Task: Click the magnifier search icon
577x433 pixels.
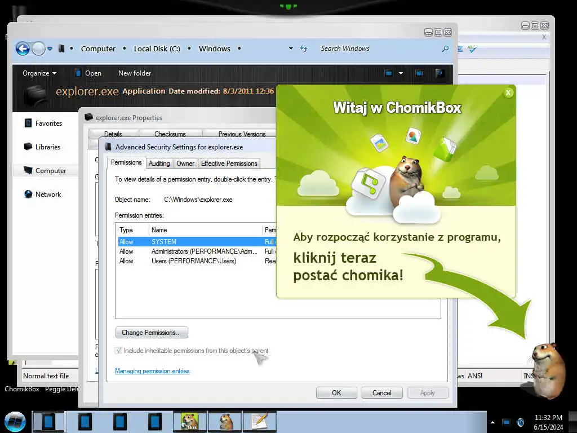Action: [x=445, y=48]
